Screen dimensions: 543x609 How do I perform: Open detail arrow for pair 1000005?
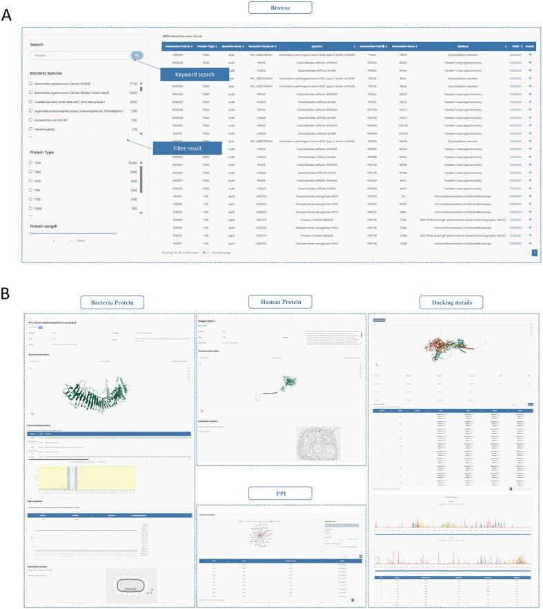point(530,86)
